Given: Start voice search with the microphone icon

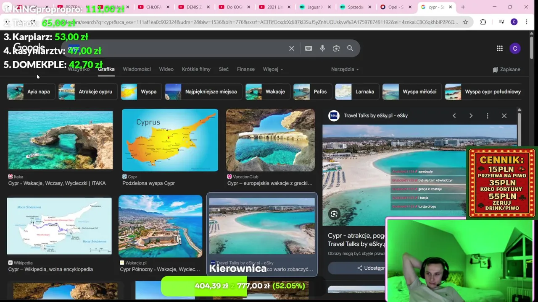Looking at the screenshot, I should 322,48.
